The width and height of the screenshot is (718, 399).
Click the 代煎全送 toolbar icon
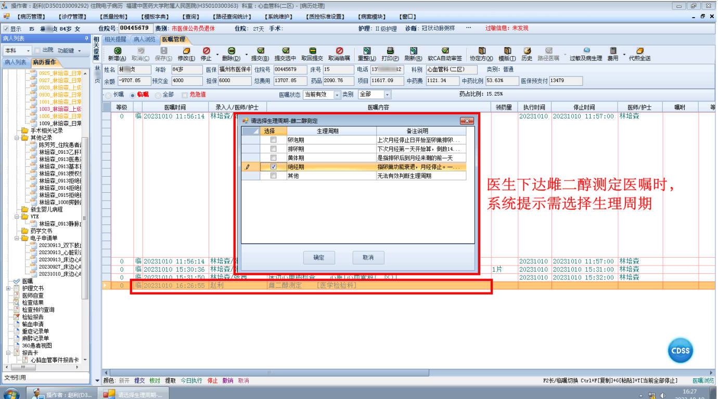coord(639,51)
